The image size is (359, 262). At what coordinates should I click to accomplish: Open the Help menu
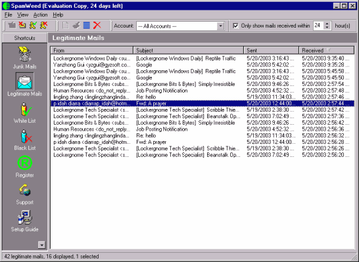point(58,15)
